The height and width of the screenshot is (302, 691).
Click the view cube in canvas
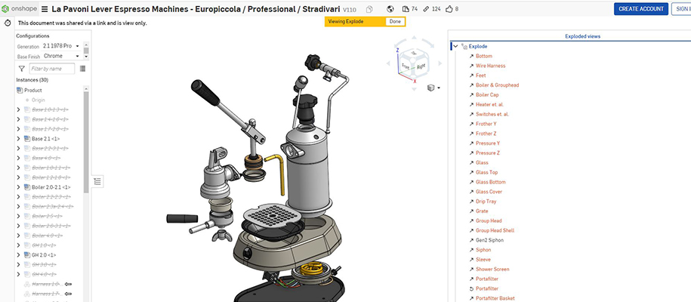point(413,63)
